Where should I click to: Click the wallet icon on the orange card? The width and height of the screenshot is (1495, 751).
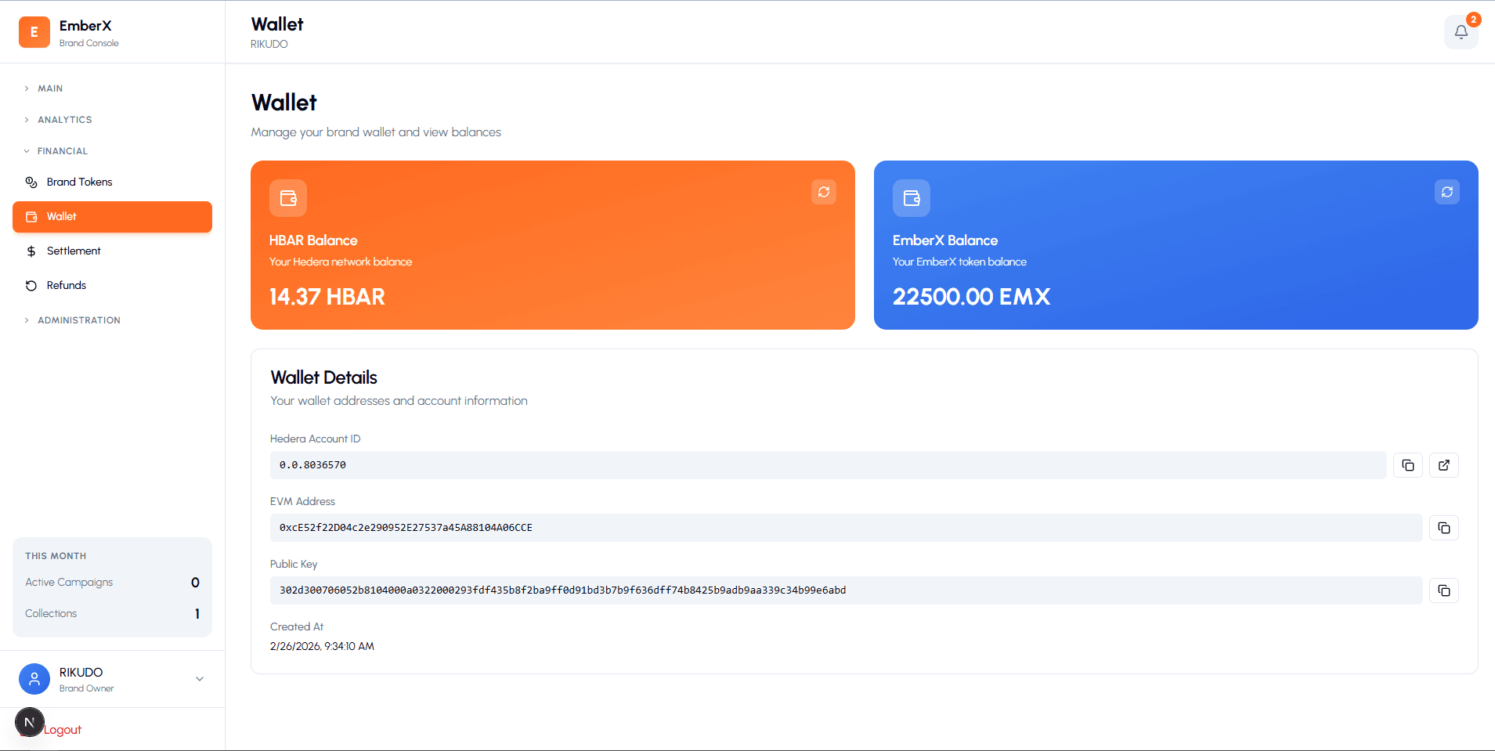pos(287,198)
